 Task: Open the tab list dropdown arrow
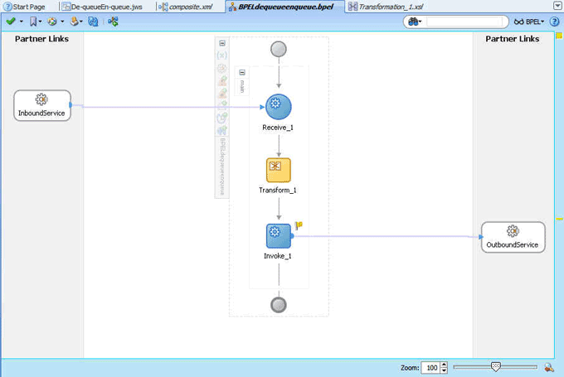tap(557, 6)
